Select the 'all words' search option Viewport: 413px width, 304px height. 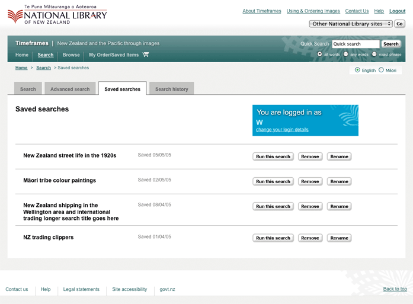[320, 54]
